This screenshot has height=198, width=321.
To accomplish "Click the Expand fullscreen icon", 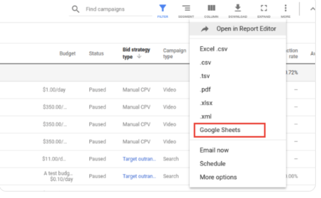I will coord(264,8).
